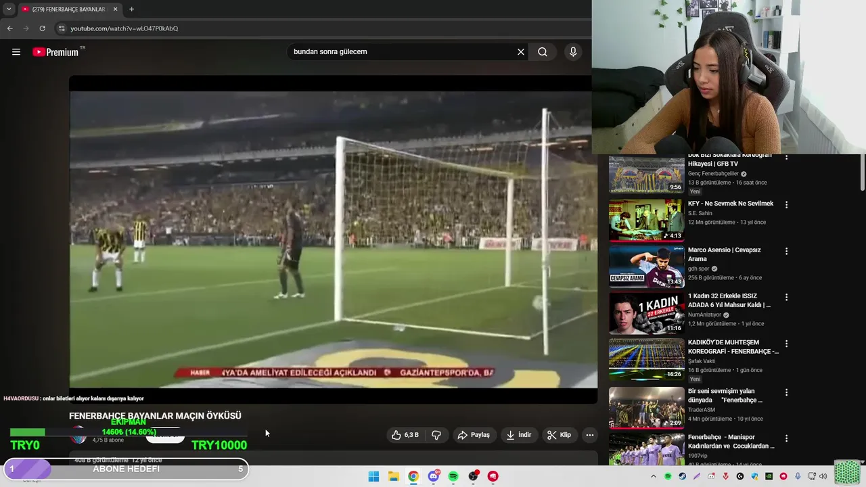Open the tab search dropdown arrow
The image size is (866, 487).
[9, 9]
